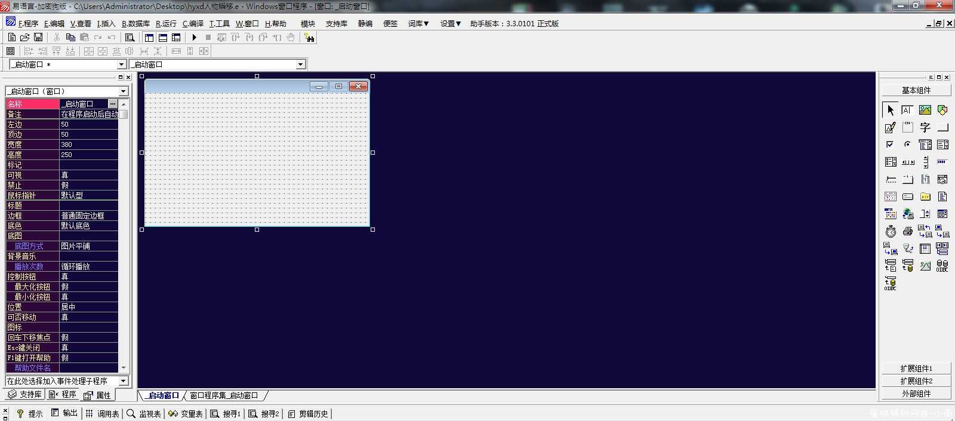Image resolution: width=955 pixels, height=421 pixels.
Task: Select the pointer arrow tool in toolbox
Action: 891,110
